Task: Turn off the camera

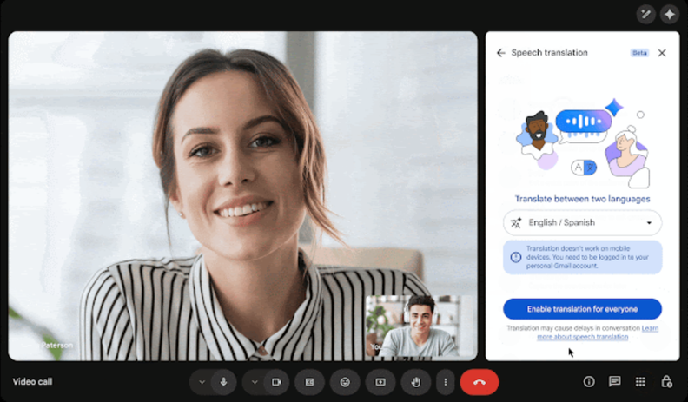Action: [x=276, y=382]
